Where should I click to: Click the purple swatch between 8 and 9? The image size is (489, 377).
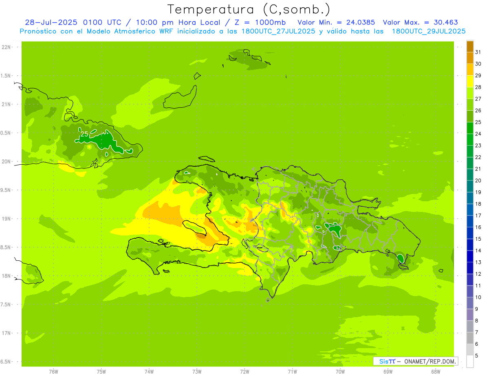pos(470,315)
